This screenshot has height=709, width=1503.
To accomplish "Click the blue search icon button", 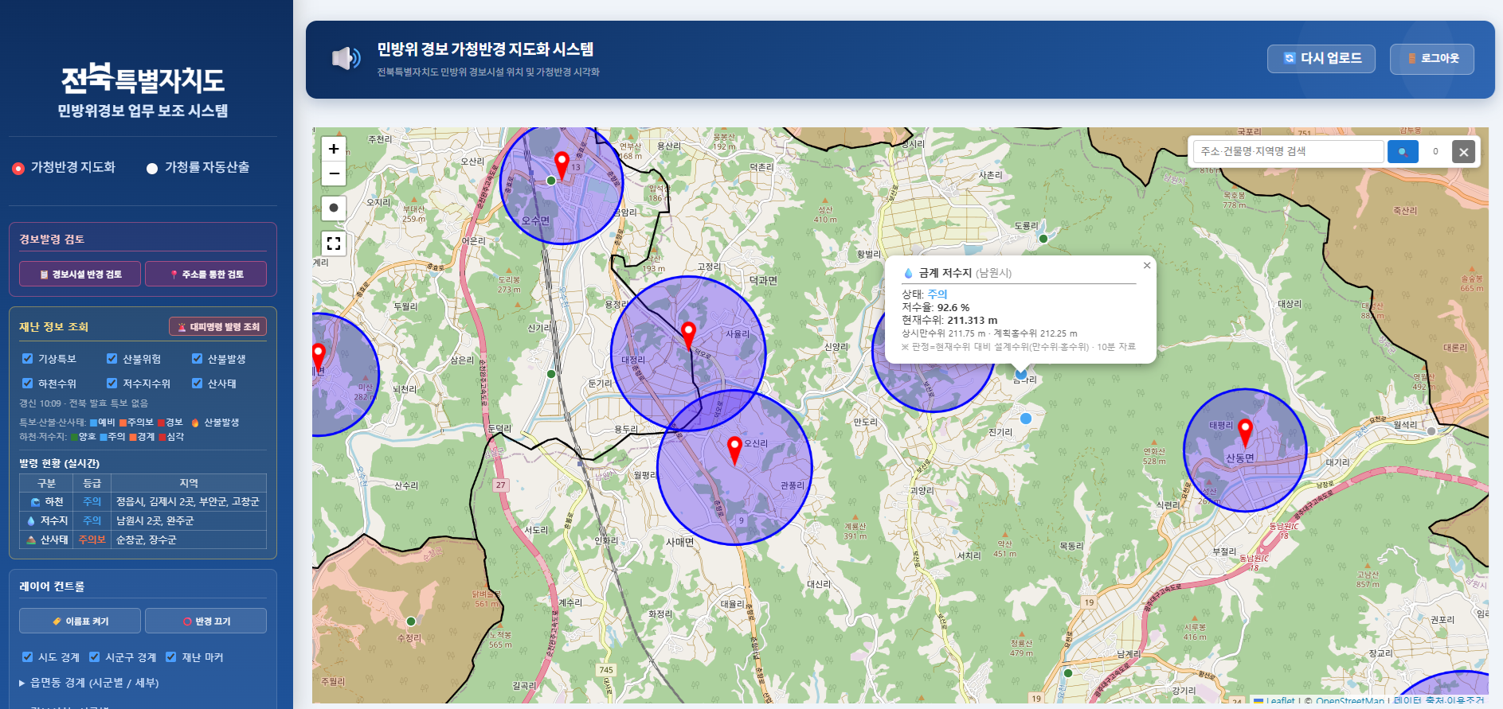I will pyautogui.click(x=1403, y=151).
